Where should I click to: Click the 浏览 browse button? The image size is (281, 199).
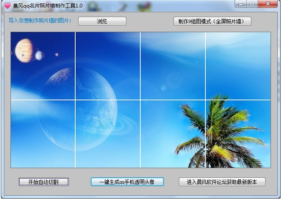point(102,21)
